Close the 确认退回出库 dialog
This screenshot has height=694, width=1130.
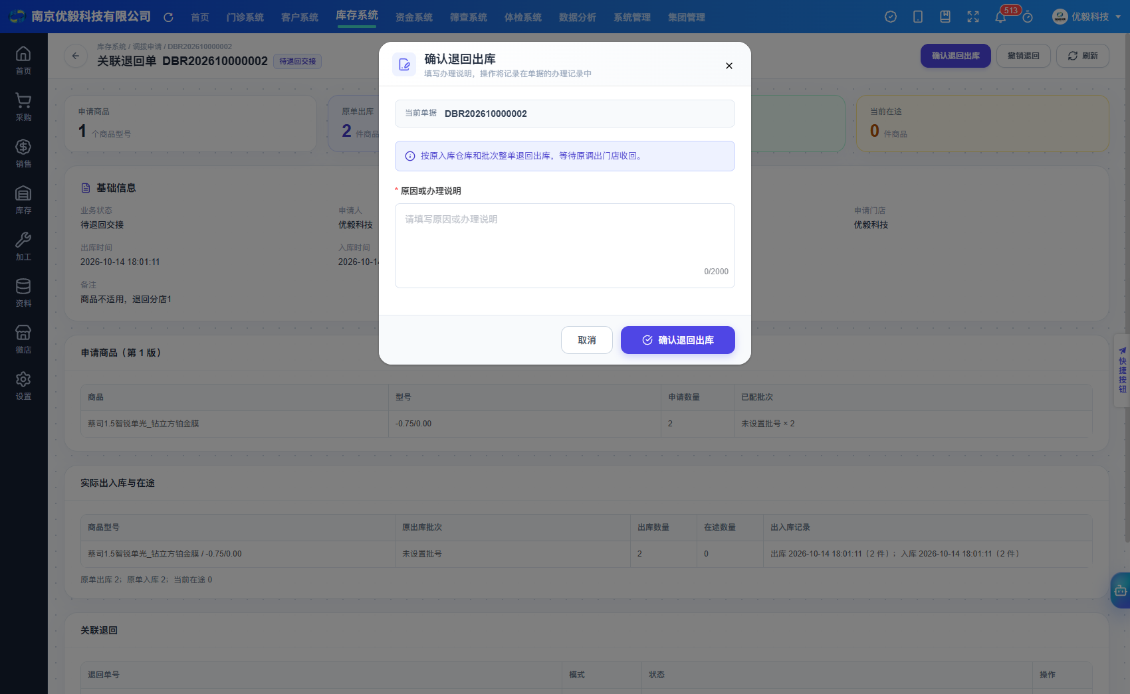click(729, 66)
